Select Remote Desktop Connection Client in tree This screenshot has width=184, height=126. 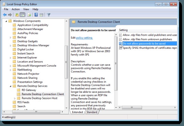(x=43, y=94)
